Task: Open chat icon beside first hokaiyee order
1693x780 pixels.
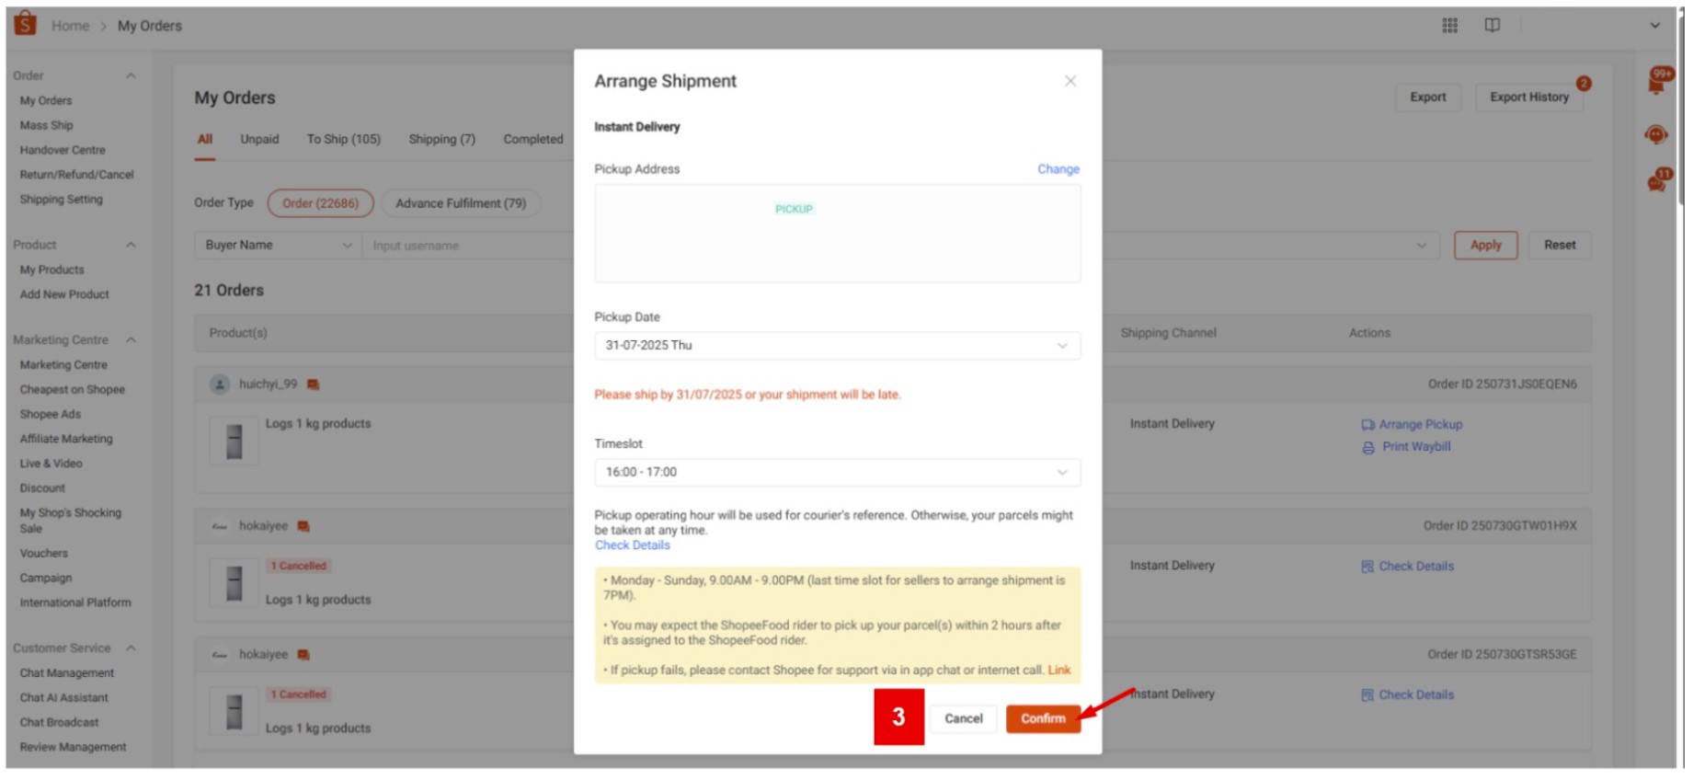Action: tap(303, 526)
